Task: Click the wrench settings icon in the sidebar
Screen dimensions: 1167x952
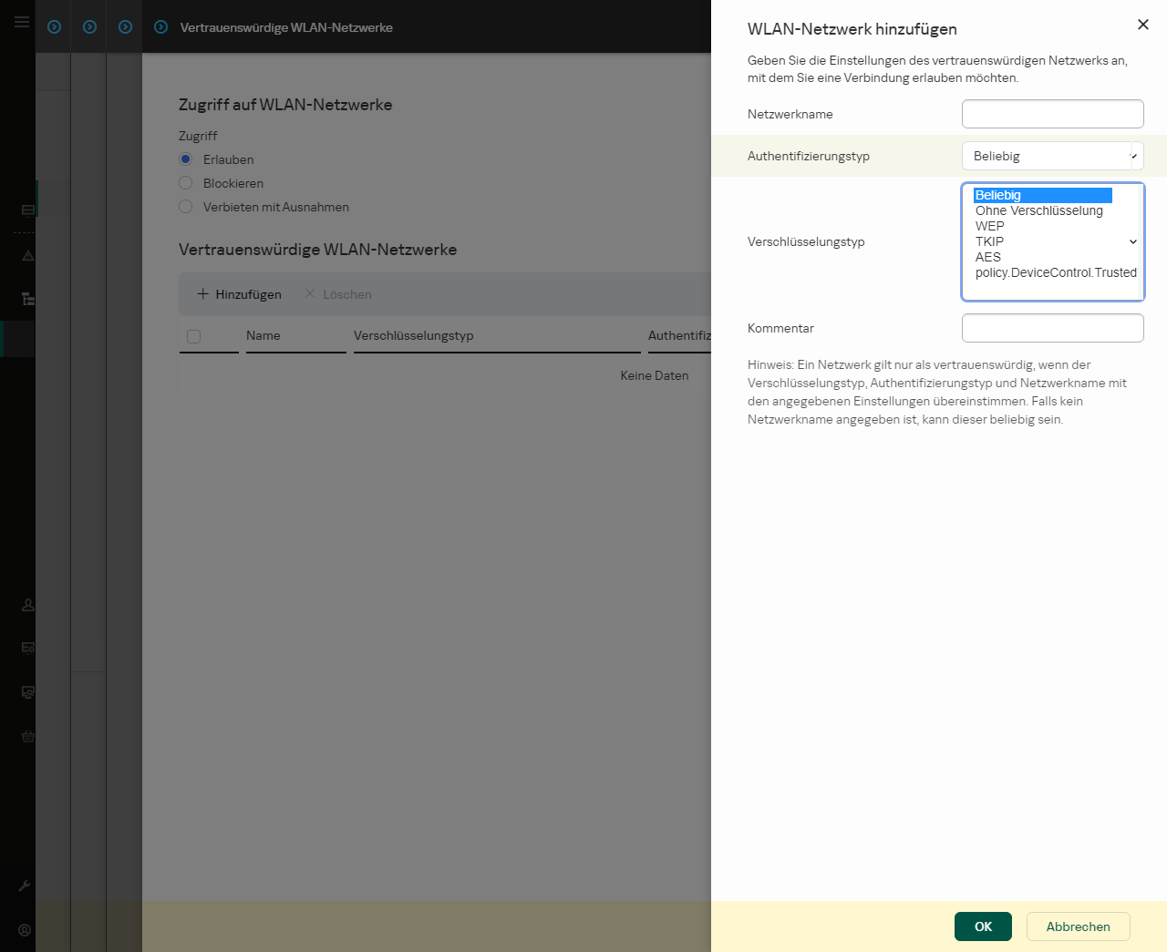Action: (25, 885)
